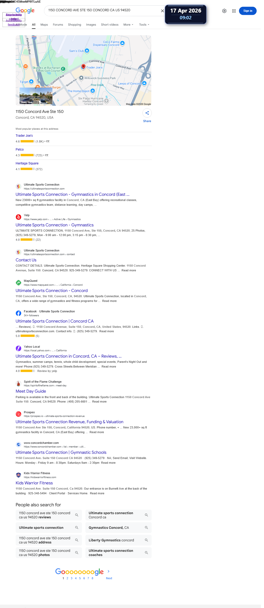Open the Trader Joe's place link

coord(24,136)
